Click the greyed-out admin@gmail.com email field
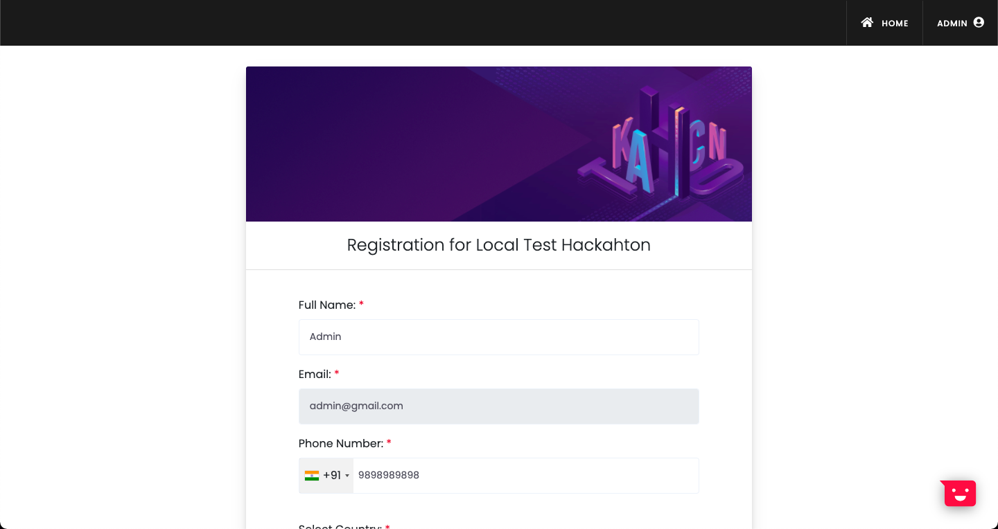Image resolution: width=998 pixels, height=529 pixels. point(498,406)
